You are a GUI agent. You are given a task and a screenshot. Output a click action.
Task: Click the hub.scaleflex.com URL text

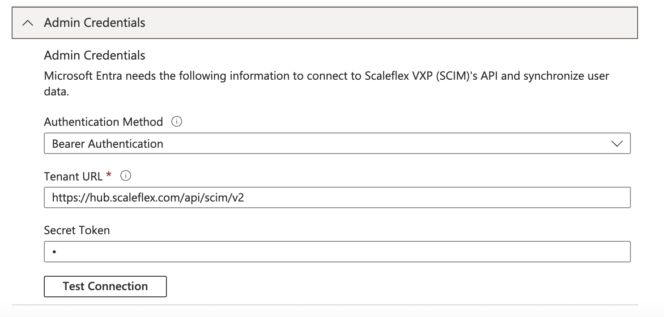tap(148, 197)
